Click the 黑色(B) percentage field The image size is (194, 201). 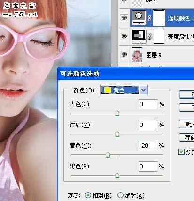(148, 167)
